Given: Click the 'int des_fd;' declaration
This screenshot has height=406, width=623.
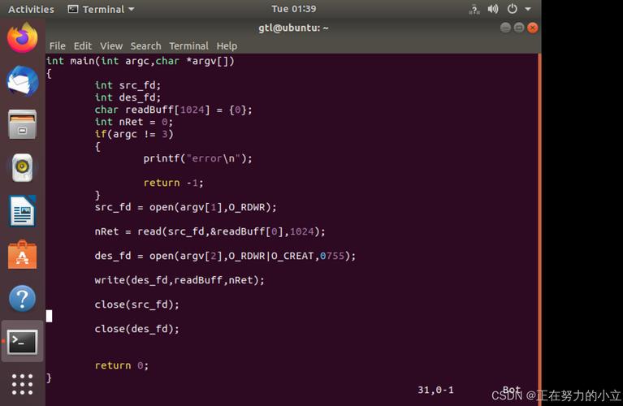Looking at the screenshot, I should point(128,97).
